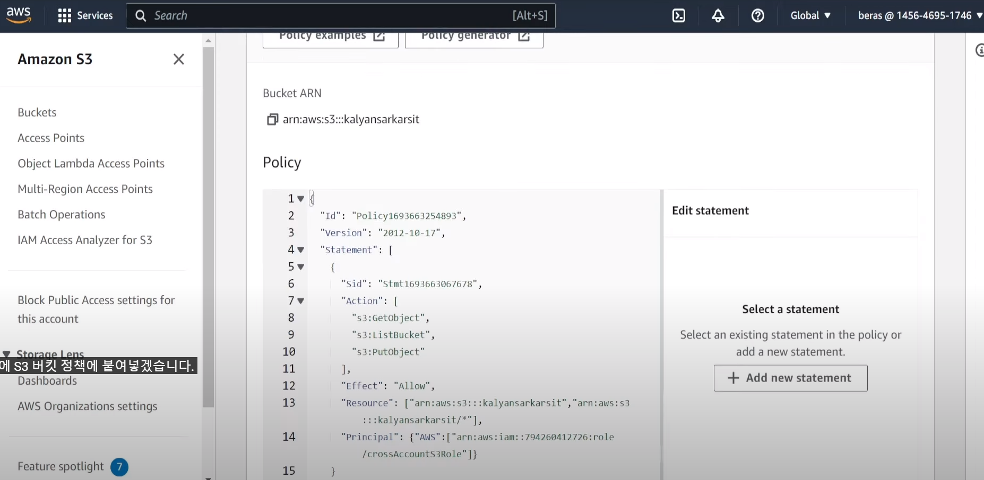Click the sidebar scrollbar up arrow

tap(208, 40)
